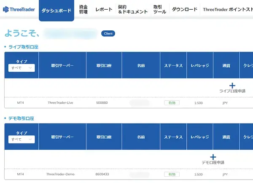Click 通貨 header in live table
This screenshot has width=253, height=183.
(226, 65)
